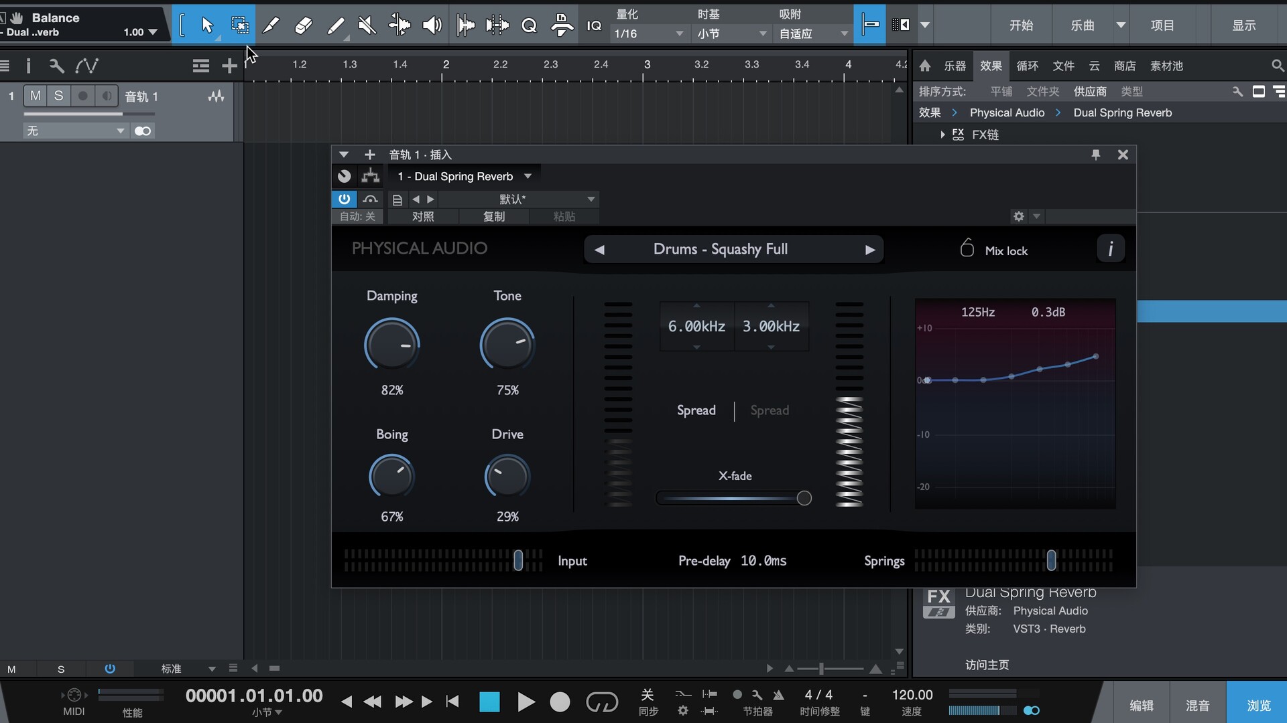
Task: Select the Arrow tool
Action: 206,25
